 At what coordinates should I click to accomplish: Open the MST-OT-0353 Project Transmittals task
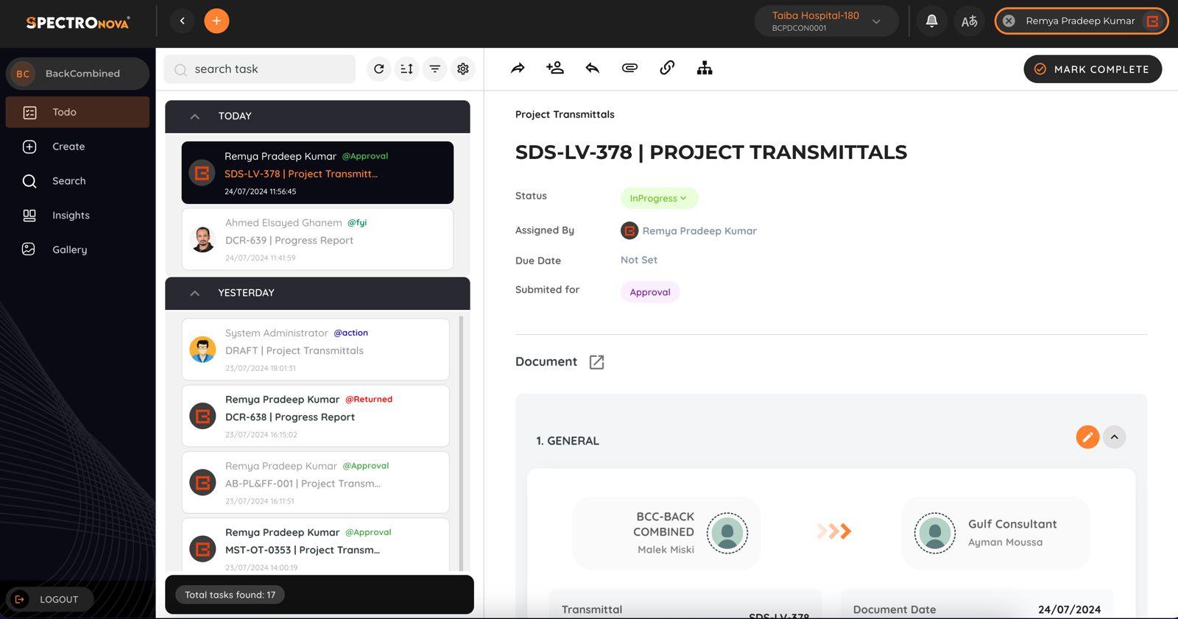coord(315,546)
